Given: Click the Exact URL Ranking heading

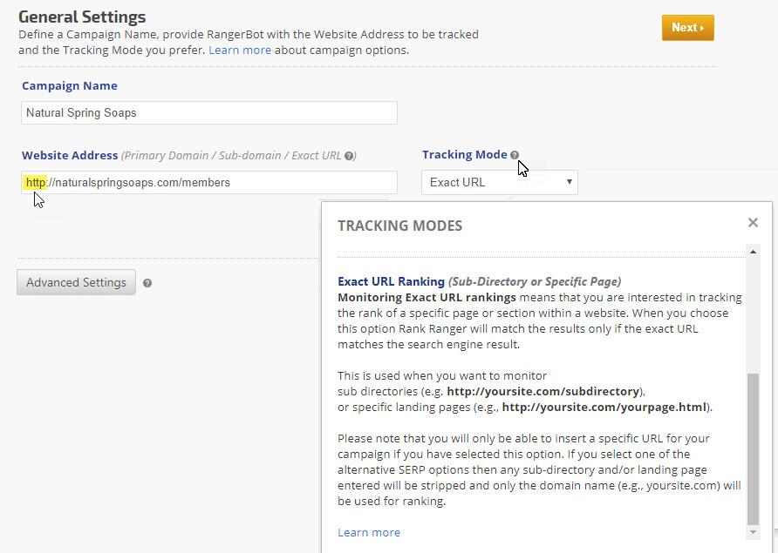Looking at the screenshot, I should coord(391,281).
